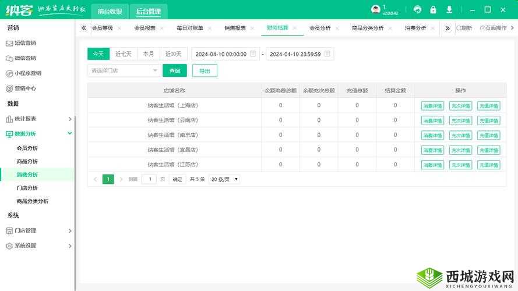
Task: Click the 刷新 refresh button
Action: tap(464, 29)
